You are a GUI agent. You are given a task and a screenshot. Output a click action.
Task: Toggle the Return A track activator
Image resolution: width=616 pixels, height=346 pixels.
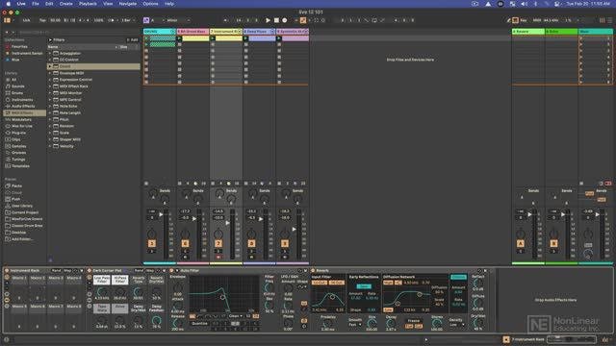[521, 243]
